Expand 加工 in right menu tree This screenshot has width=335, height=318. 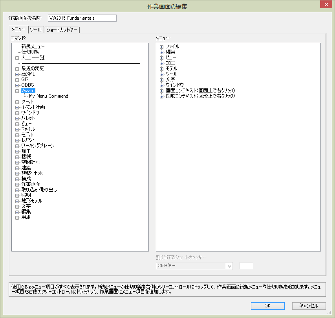coord(161,63)
